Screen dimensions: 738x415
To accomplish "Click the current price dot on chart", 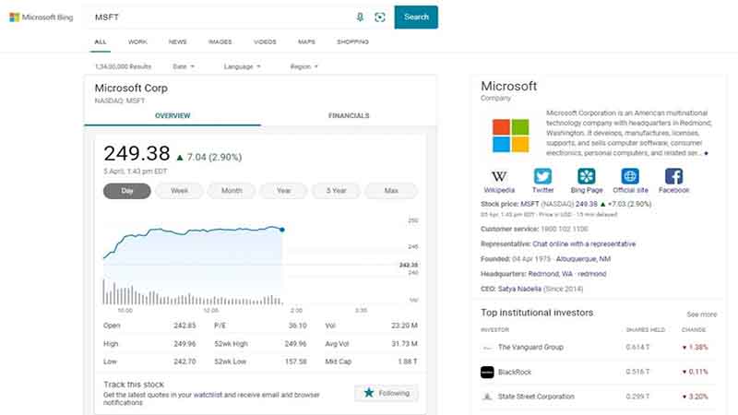I will pos(282,230).
